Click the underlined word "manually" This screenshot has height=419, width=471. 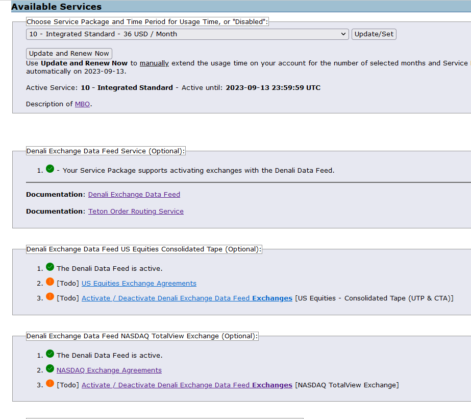point(154,63)
